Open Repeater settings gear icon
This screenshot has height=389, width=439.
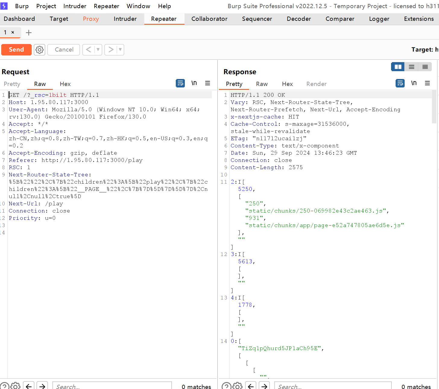[x=39, y=50]
